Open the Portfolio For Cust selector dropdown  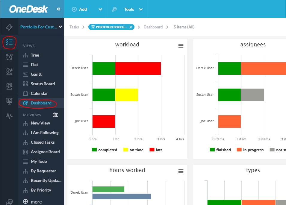(x=41, y=27)
